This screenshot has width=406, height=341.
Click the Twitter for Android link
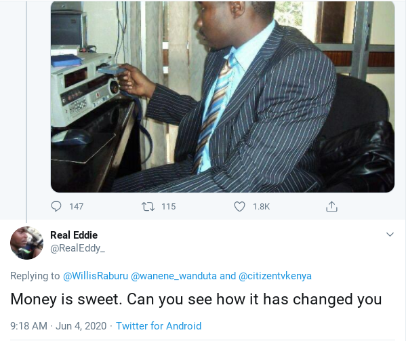point(159,326)
